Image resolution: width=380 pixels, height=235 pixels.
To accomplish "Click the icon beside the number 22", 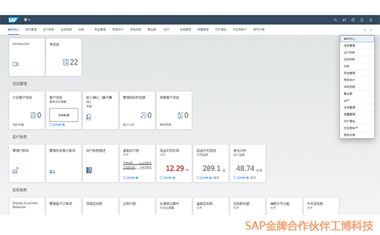I will coord(66,62).
